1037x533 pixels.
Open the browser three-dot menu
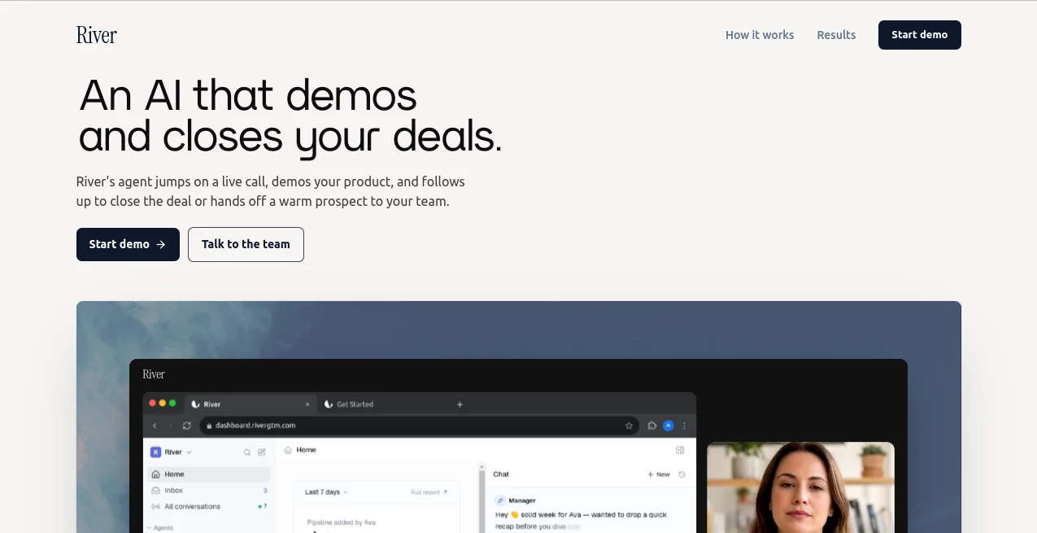click(x=684, y=425)
